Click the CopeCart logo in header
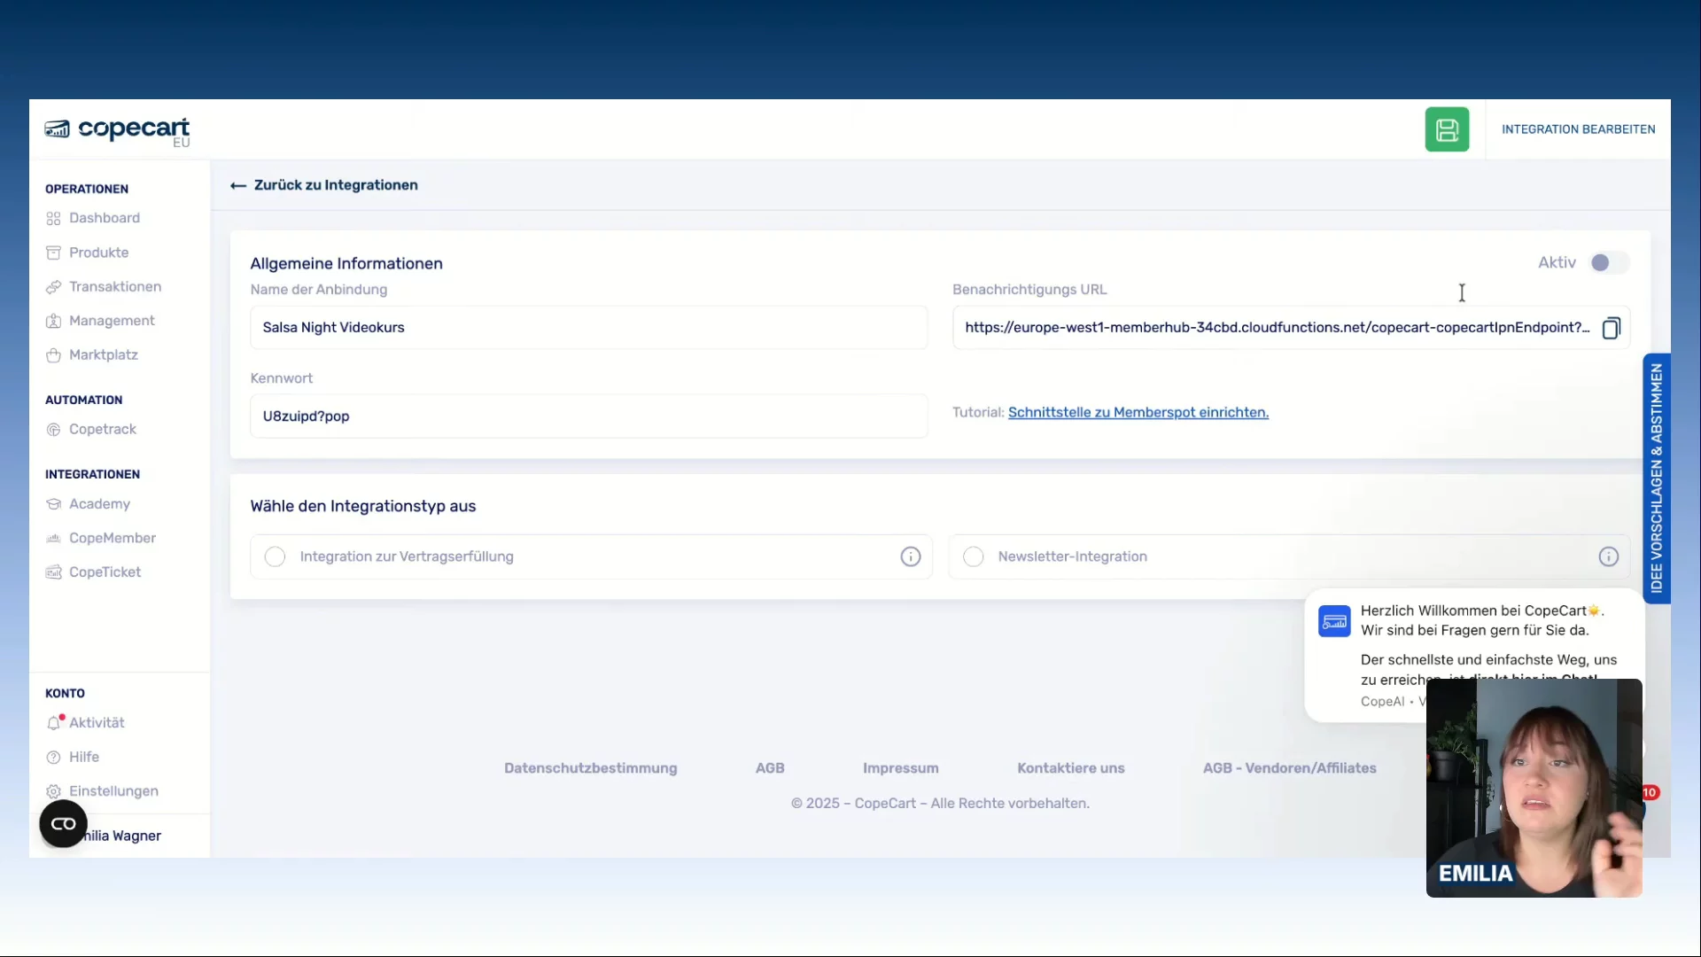1701x957 pixels. coord(118,130)
